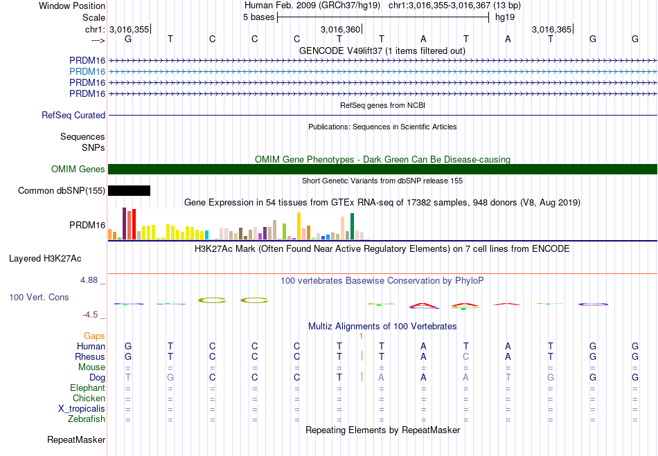
Task: Select the black dbSNP variant block
Action: click(x=130, y=191)
